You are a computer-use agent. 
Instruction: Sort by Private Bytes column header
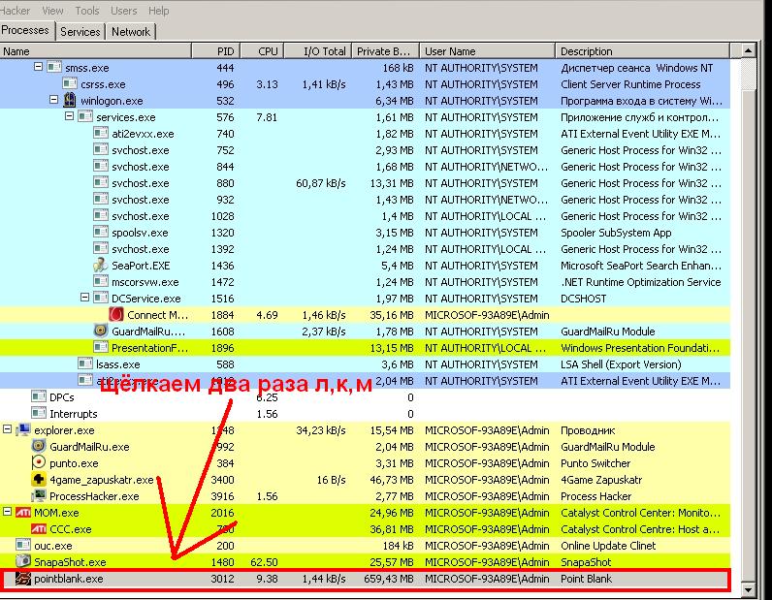tap(385, 51)
